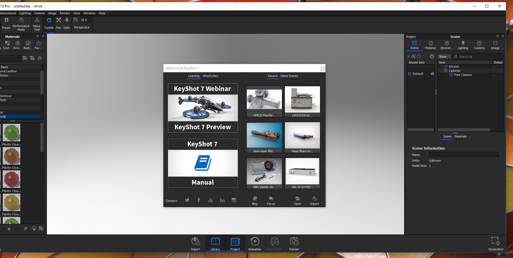Select the green Plastic Cloudy material thumbnail

[x=12, y=133]
